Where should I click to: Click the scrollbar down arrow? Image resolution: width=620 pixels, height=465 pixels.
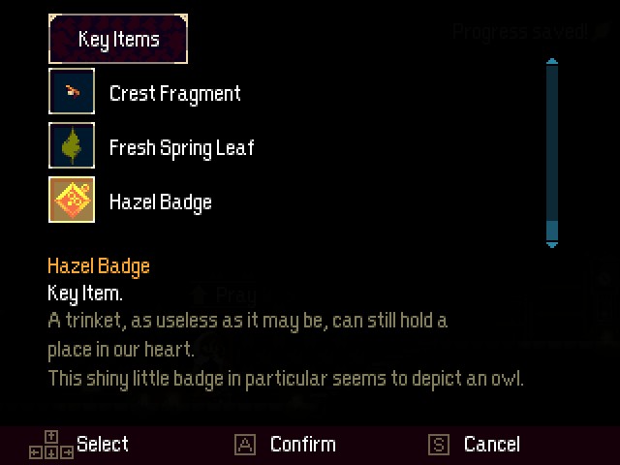pyautogui.click(x=552, y=244)
